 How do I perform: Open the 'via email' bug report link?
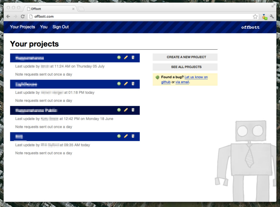pyautogui.click(x=182, y=82)
